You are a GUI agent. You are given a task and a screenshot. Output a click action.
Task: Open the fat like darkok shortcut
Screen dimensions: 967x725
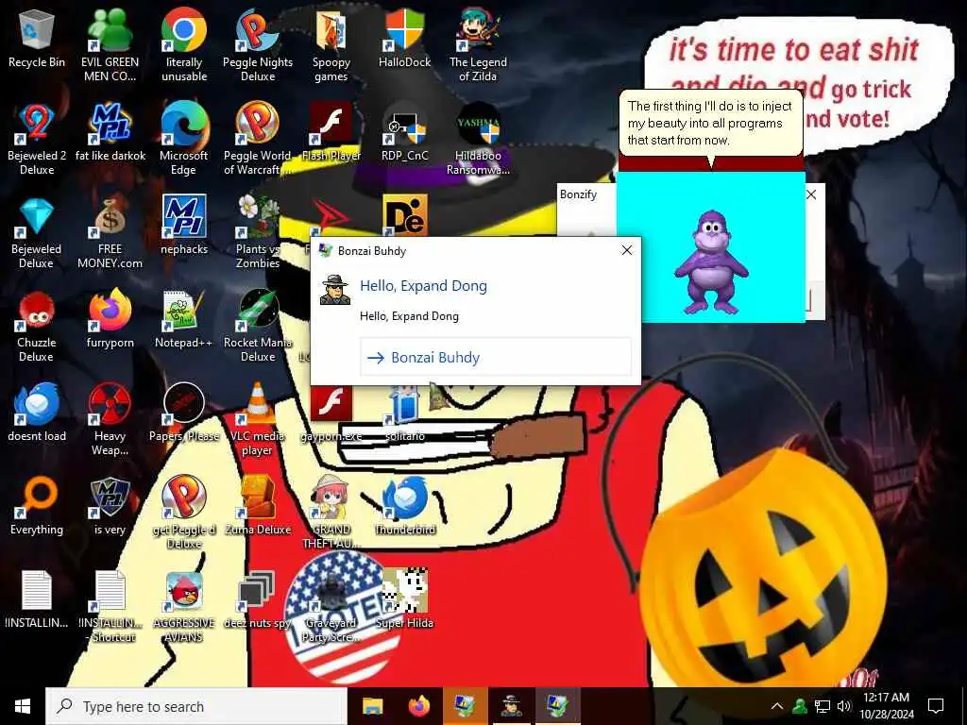click(110, 132)
